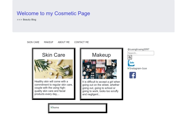Open the Zalo icon link
The height and width of the screenshot is (140, 187).
pyautogui.click(x=131, y=63)
